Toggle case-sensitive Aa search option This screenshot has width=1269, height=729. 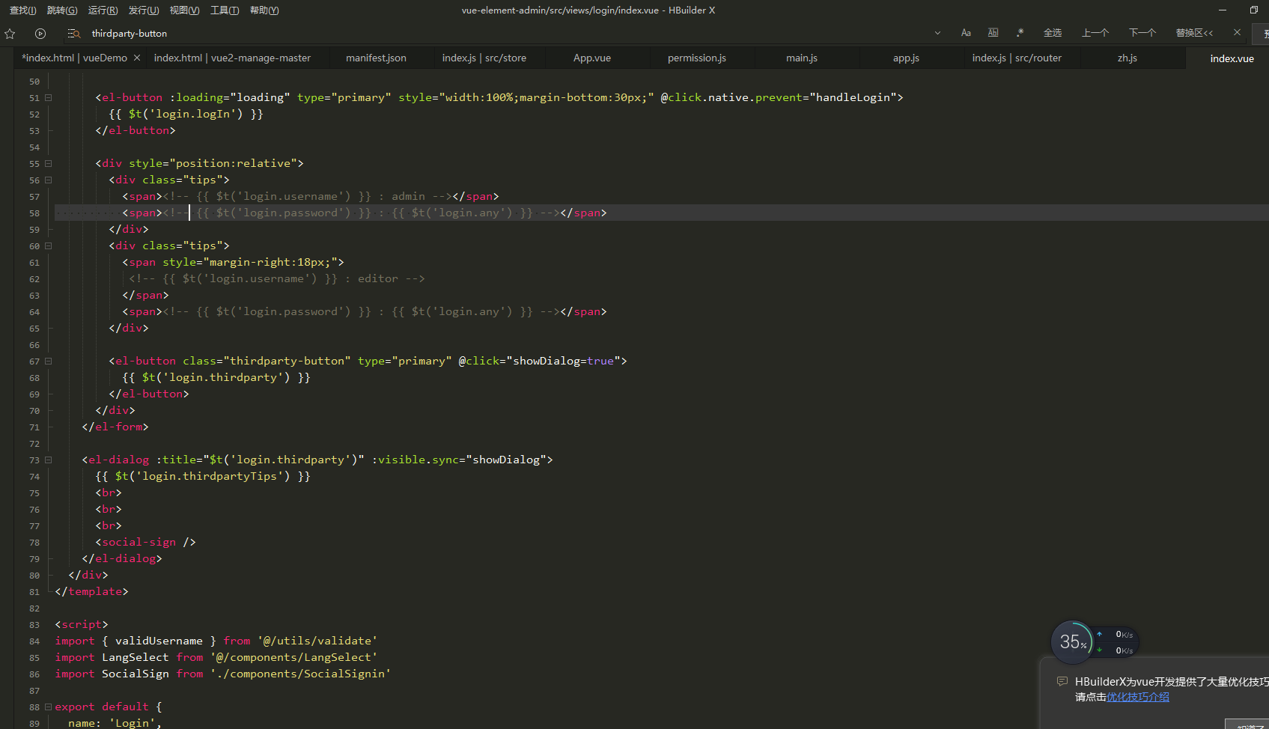point(966,33)
